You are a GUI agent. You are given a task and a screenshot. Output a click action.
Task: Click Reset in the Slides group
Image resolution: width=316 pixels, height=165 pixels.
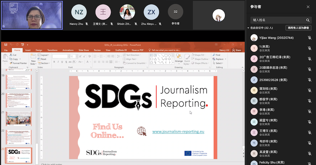tap(42, 59)
